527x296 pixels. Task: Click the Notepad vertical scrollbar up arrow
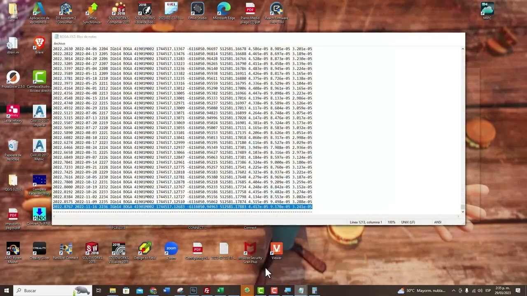pyautogui.click(x=463, y=49)
